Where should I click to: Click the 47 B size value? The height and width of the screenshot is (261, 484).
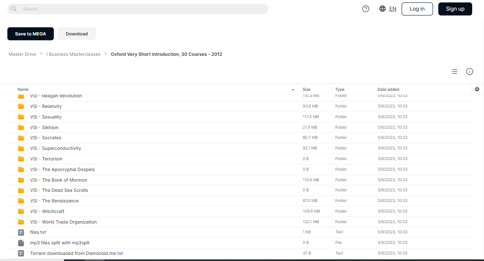[307, 253]
